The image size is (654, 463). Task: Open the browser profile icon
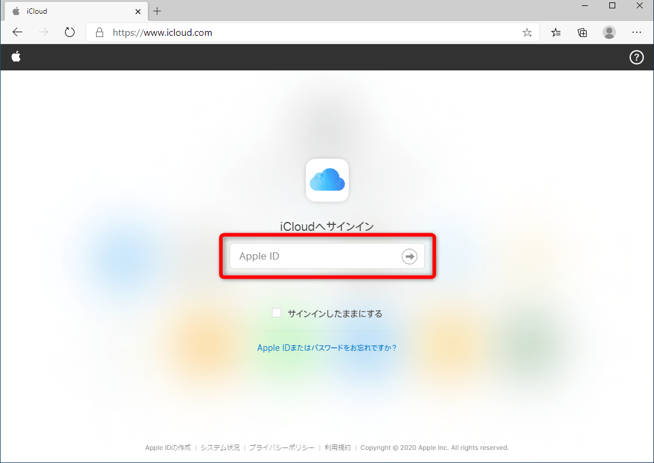click(609, 32)
